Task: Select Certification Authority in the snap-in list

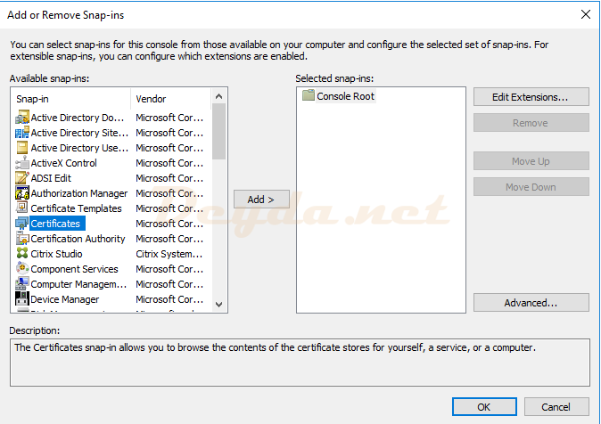Action: pos(78,239)
